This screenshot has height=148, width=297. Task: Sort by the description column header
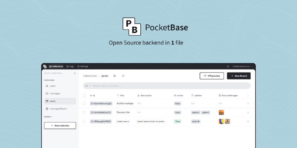click(x=144, y=95)
